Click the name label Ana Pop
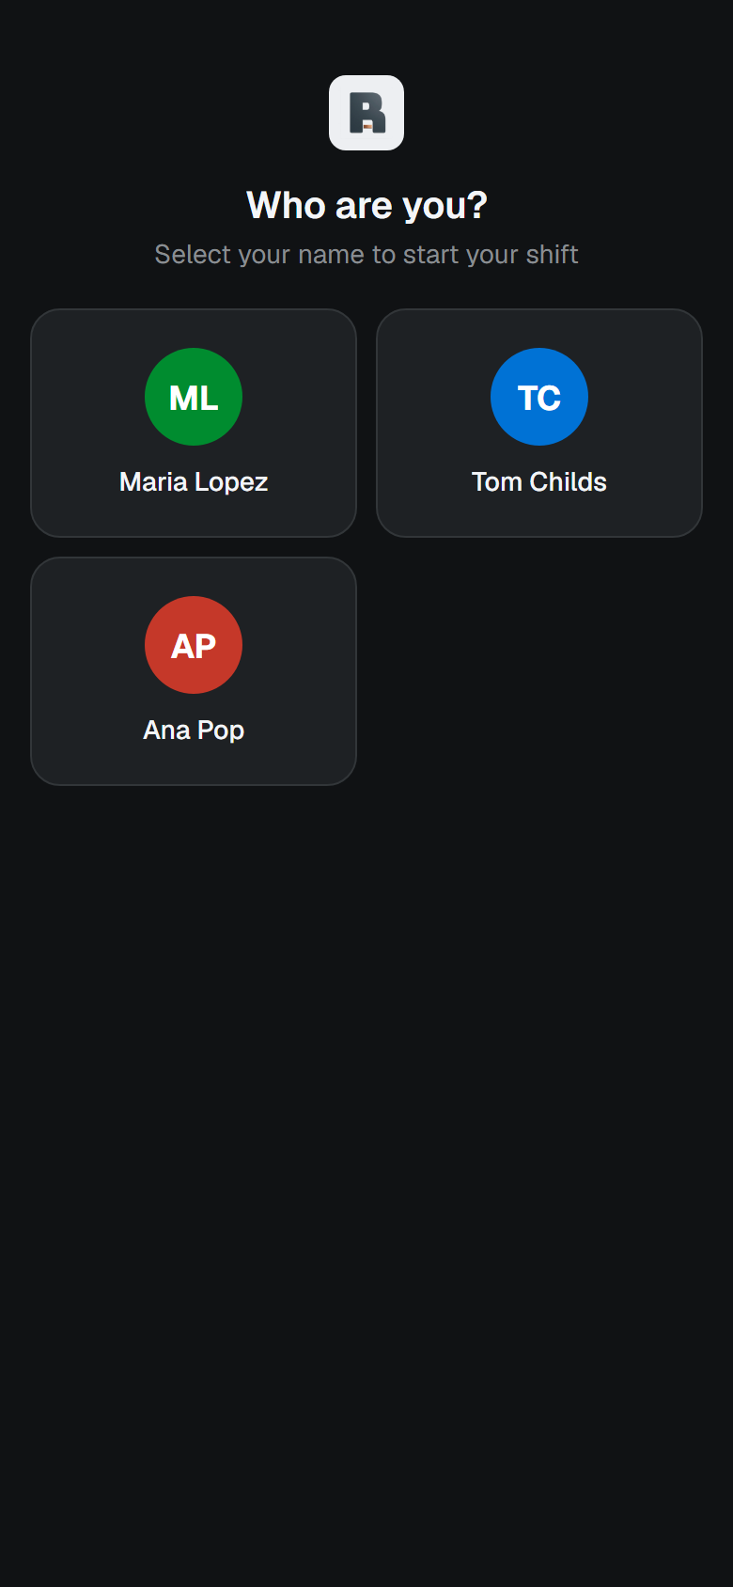733x1587 pixels. [194, 731]
